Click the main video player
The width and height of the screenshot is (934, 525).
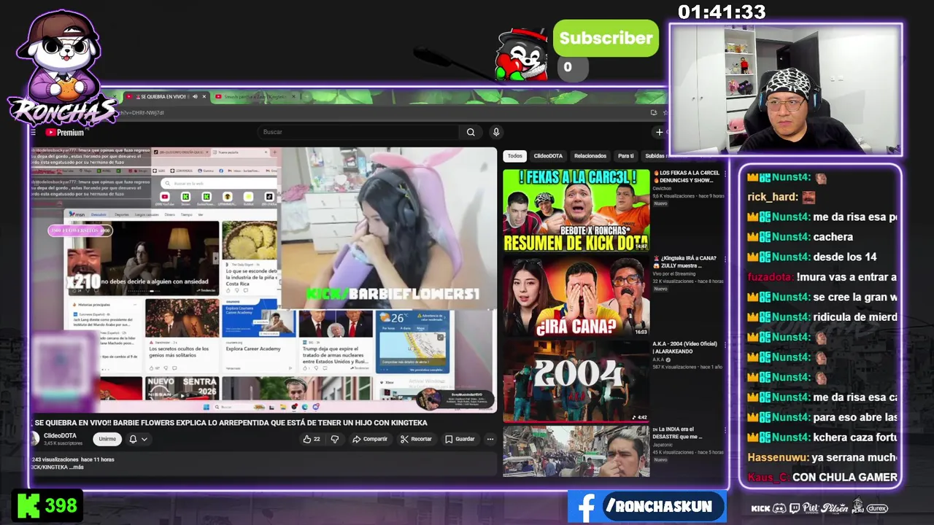[x=263, y=280]
